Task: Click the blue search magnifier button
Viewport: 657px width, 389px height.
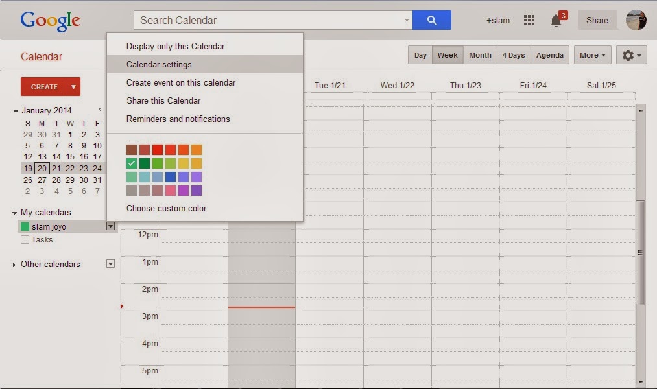Action: (431, 20)
